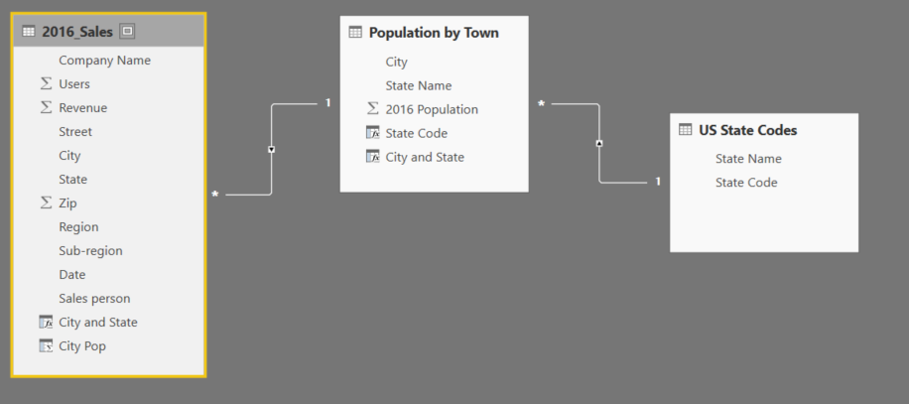Click the sigma icon next to Users

pos(45,84)
